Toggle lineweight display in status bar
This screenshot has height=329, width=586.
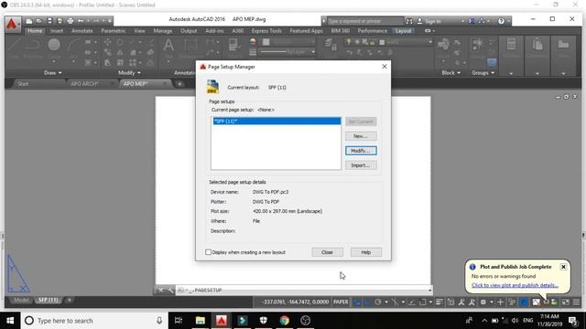[x=439, y=302]
